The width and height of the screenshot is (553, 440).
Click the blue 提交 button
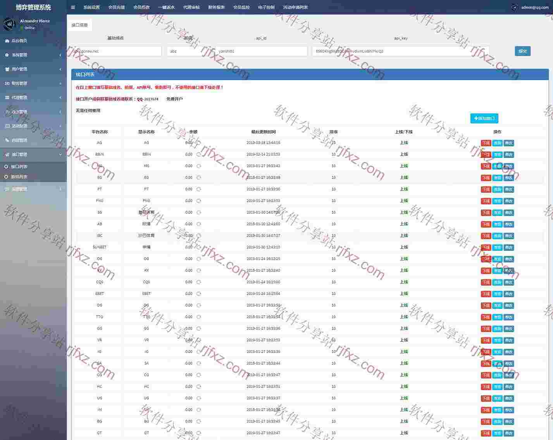click(x=523, y=51)
